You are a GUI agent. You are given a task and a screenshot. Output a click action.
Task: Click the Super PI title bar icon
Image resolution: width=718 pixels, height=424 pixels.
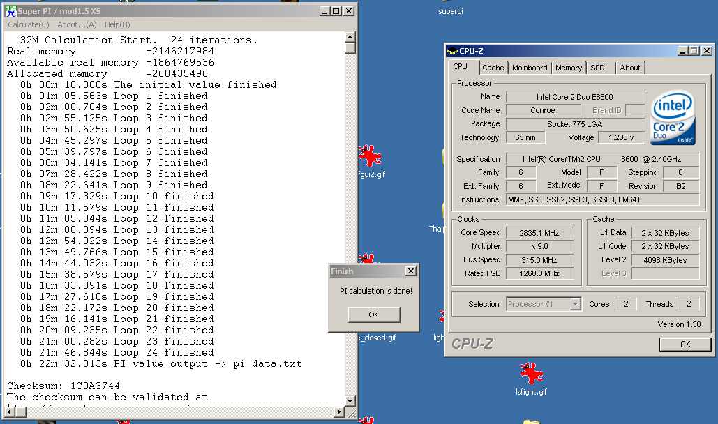[x=10, y=11]
